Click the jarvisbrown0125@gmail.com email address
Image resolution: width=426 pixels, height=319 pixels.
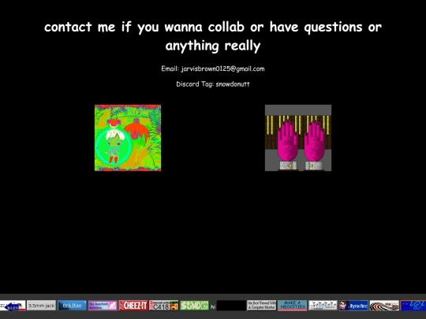pos(222,69)
